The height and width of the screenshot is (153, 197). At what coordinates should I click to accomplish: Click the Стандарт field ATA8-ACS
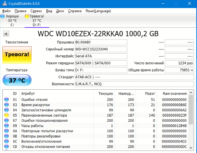pyautogui.click(x=134, y=77)
